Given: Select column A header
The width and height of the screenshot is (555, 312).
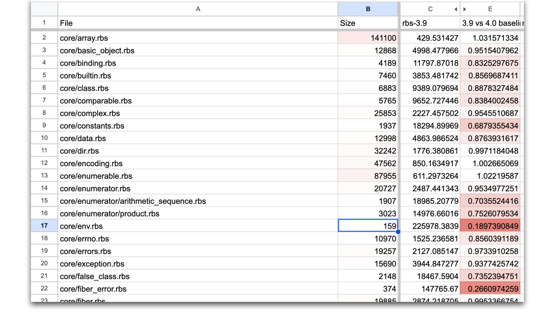Looking at the screenshot, I should click(x=198, y=9).
